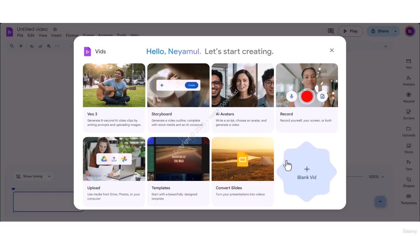Expand the Show timing chevron

50,176
